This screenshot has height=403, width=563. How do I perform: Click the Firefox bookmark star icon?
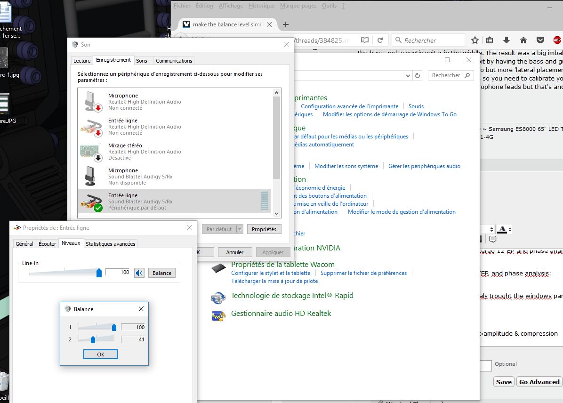475,40
